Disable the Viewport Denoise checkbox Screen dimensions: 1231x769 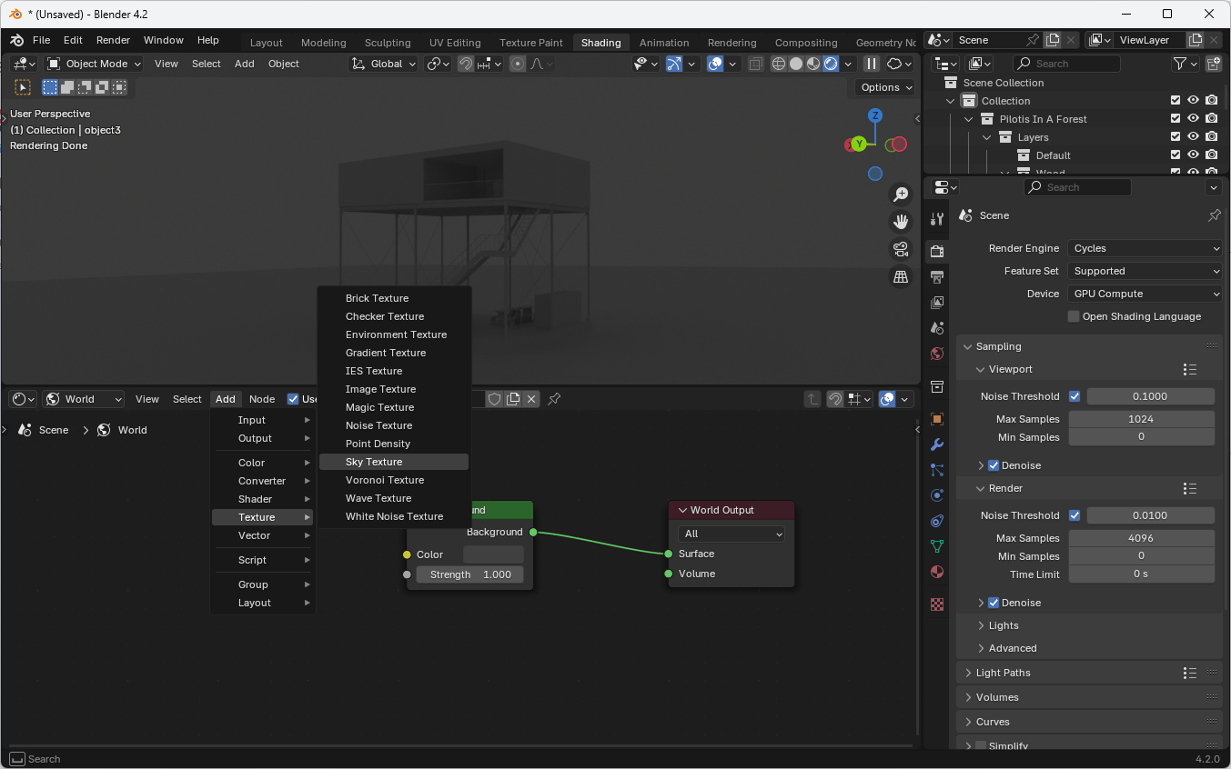(x=994, y=465)
